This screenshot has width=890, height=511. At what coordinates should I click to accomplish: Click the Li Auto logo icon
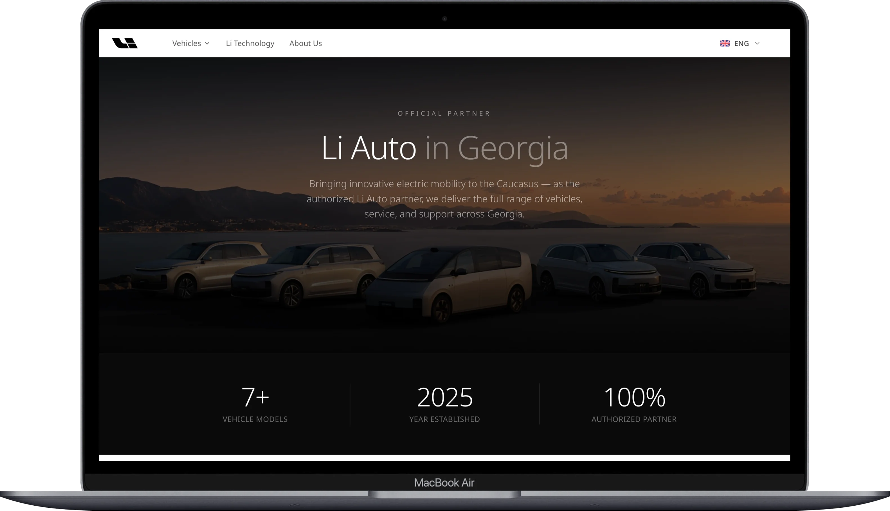pos(125,43)
